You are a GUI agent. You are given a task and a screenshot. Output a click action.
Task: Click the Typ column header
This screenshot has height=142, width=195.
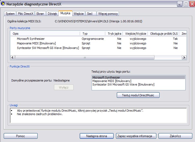(92, 34)
